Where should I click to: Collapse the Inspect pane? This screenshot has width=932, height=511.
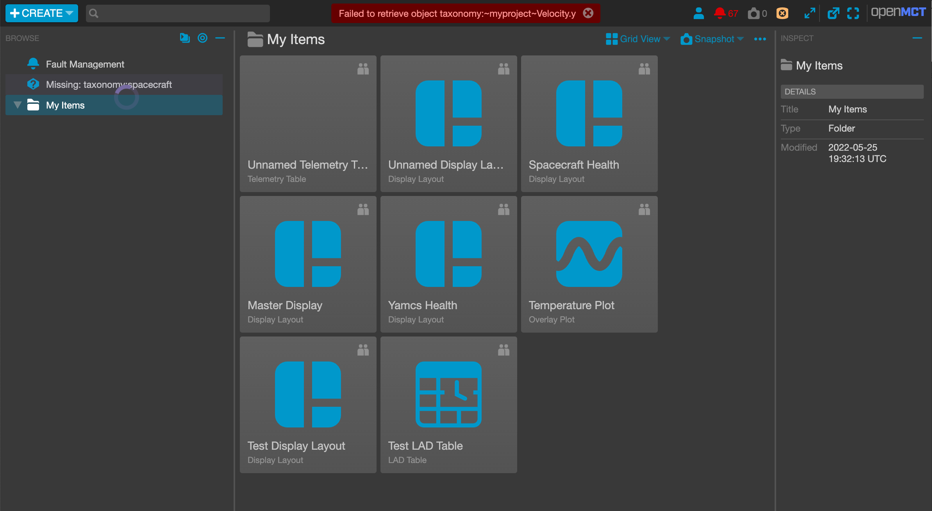pyautogui.click(x=917, y=38)
